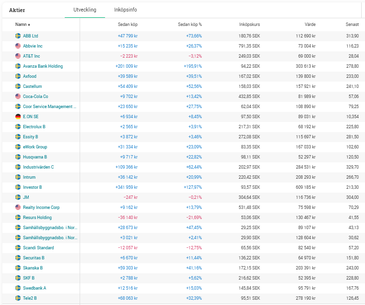Click the US flag icon beside AT&T Inc

pos(18,56)
